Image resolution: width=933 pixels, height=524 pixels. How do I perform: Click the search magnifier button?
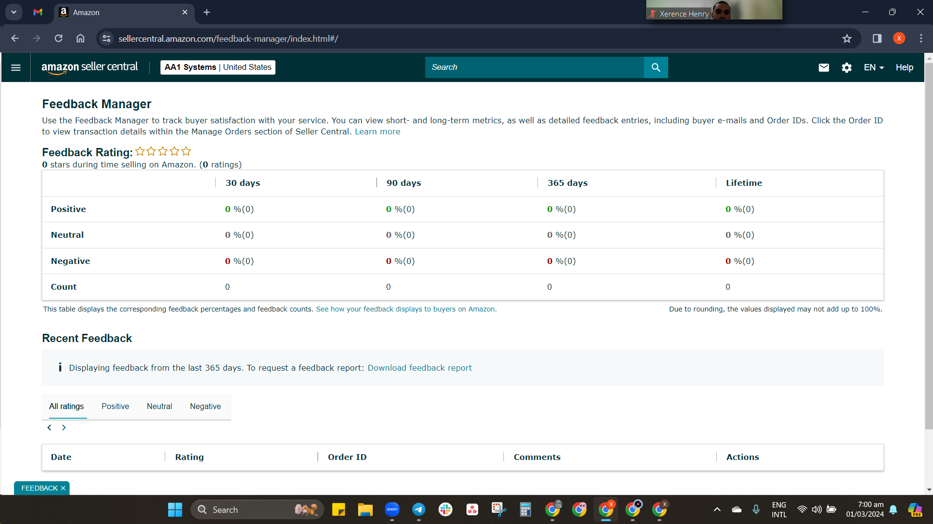[656, 67]
